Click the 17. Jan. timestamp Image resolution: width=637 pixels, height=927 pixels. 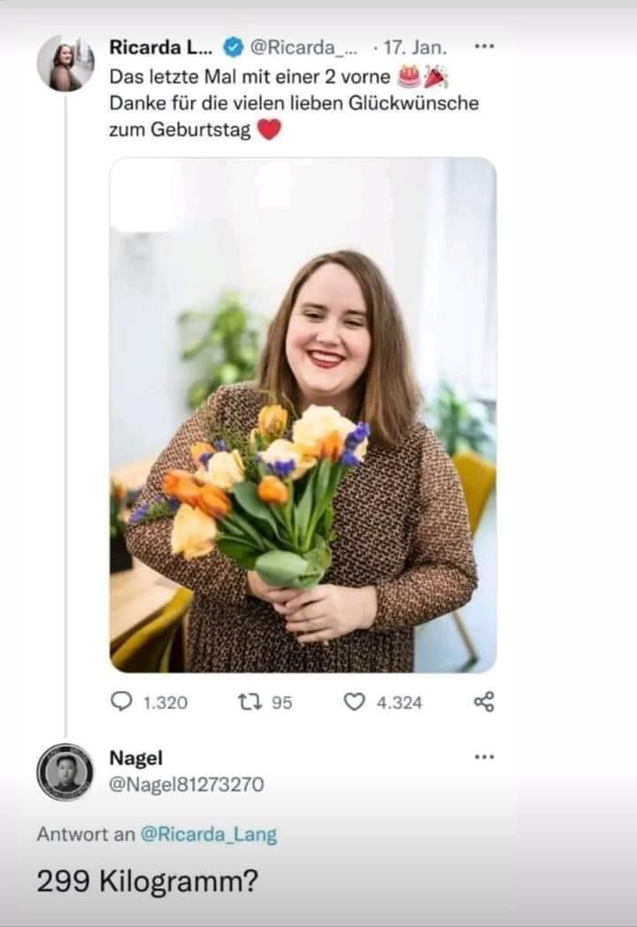pyautogui.click(x=416, y=47)
